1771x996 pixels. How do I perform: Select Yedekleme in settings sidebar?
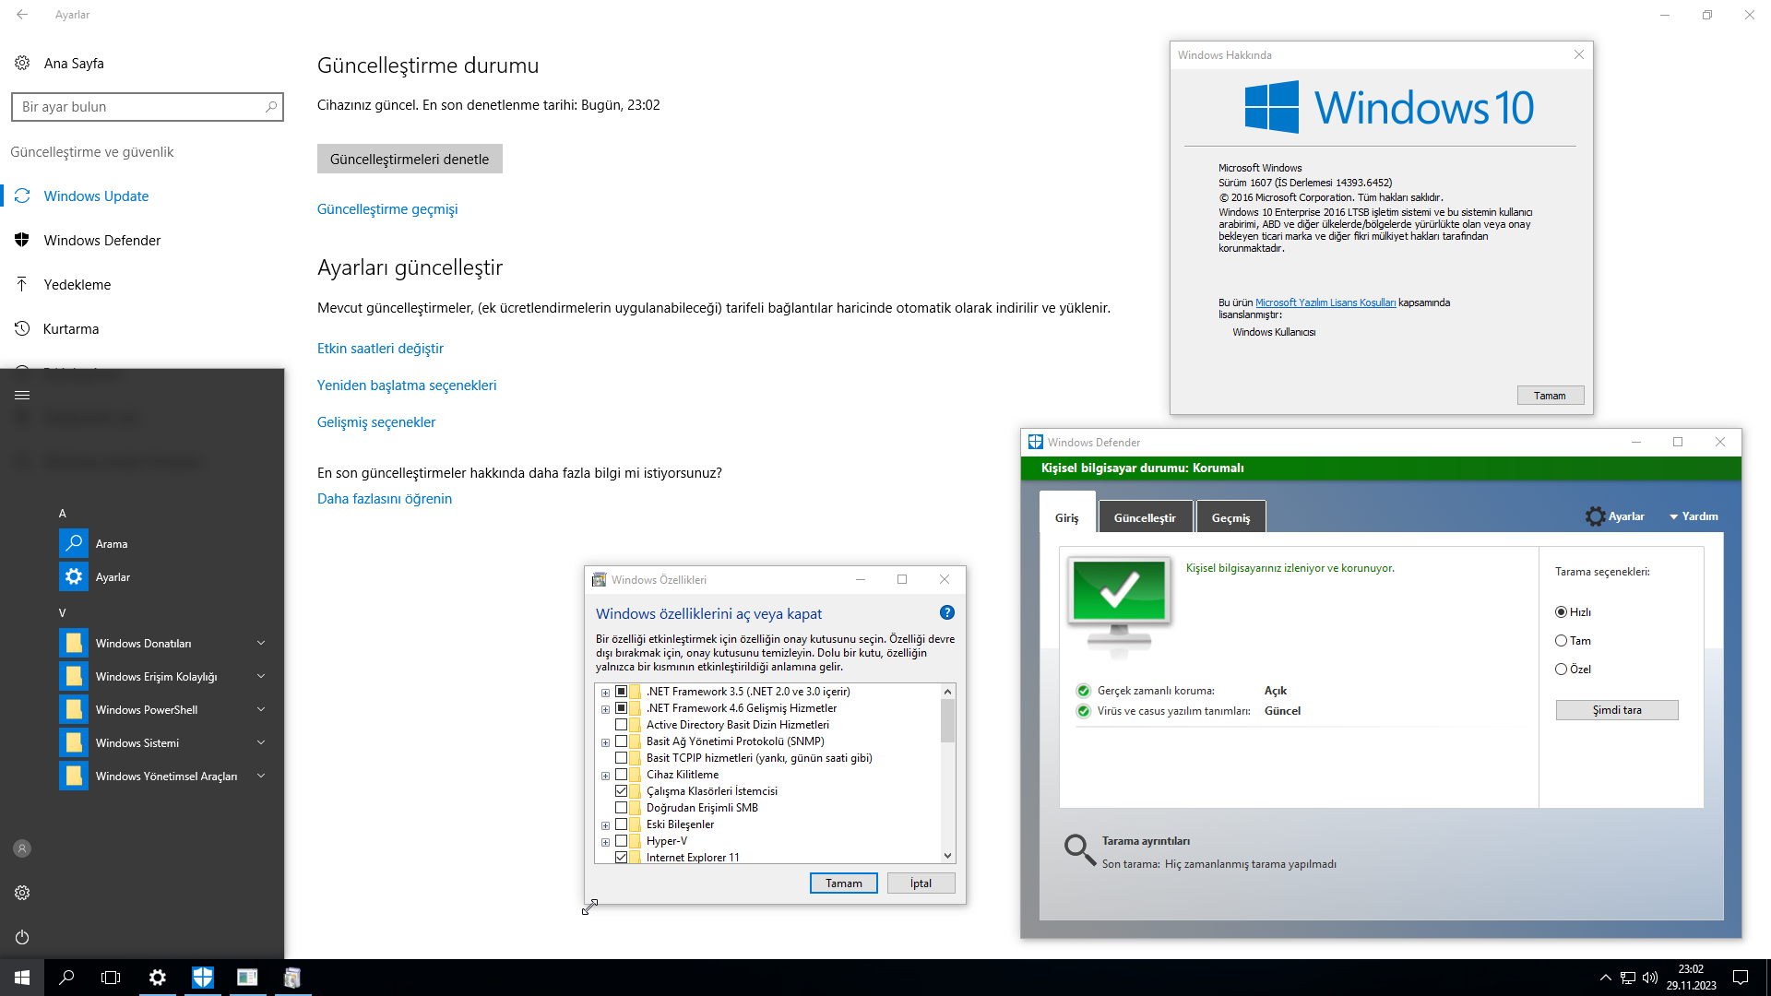[142, 284]
